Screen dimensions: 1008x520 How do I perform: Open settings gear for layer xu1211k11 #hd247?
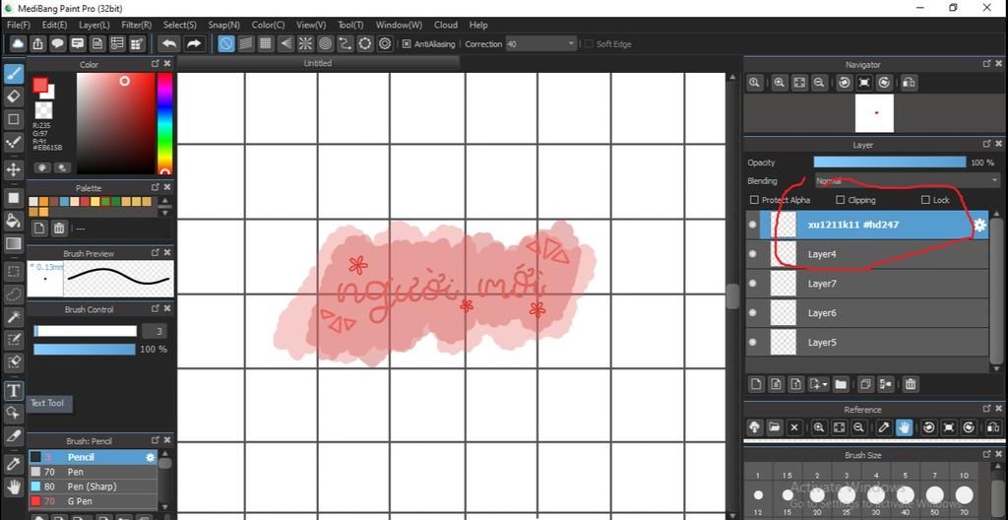click(x=979, y=225)
